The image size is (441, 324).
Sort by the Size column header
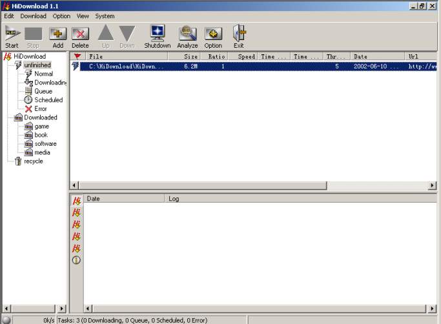coord(184,57)
